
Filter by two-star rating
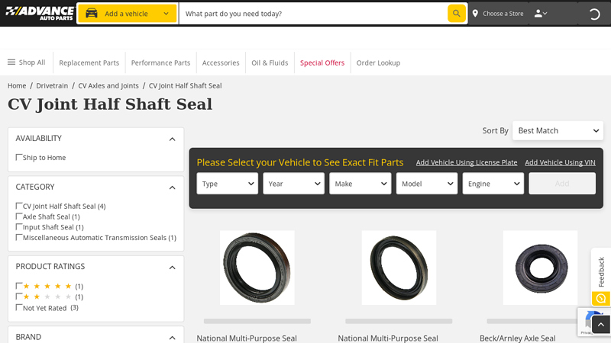click(x=18, y=297)
